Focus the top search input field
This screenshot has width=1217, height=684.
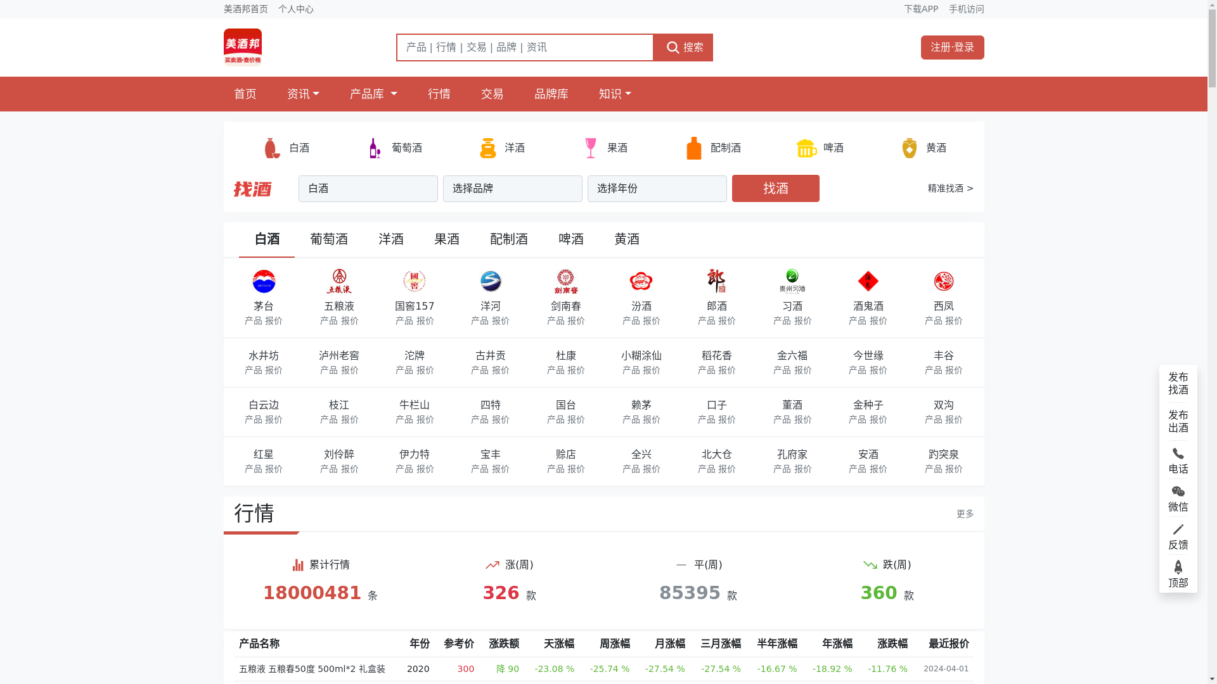click(x=525, y=47)
